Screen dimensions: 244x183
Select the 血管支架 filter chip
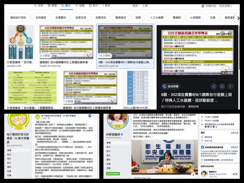tap(81, 17)
